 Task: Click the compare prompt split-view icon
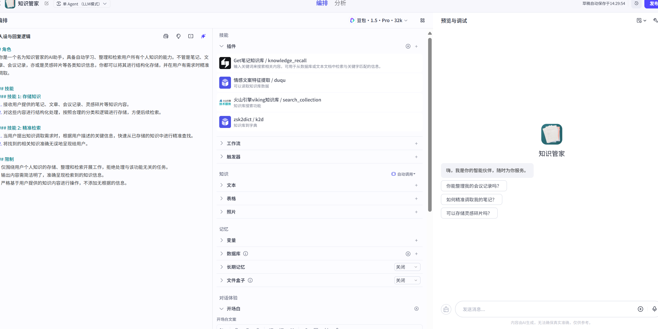(191, 36)
